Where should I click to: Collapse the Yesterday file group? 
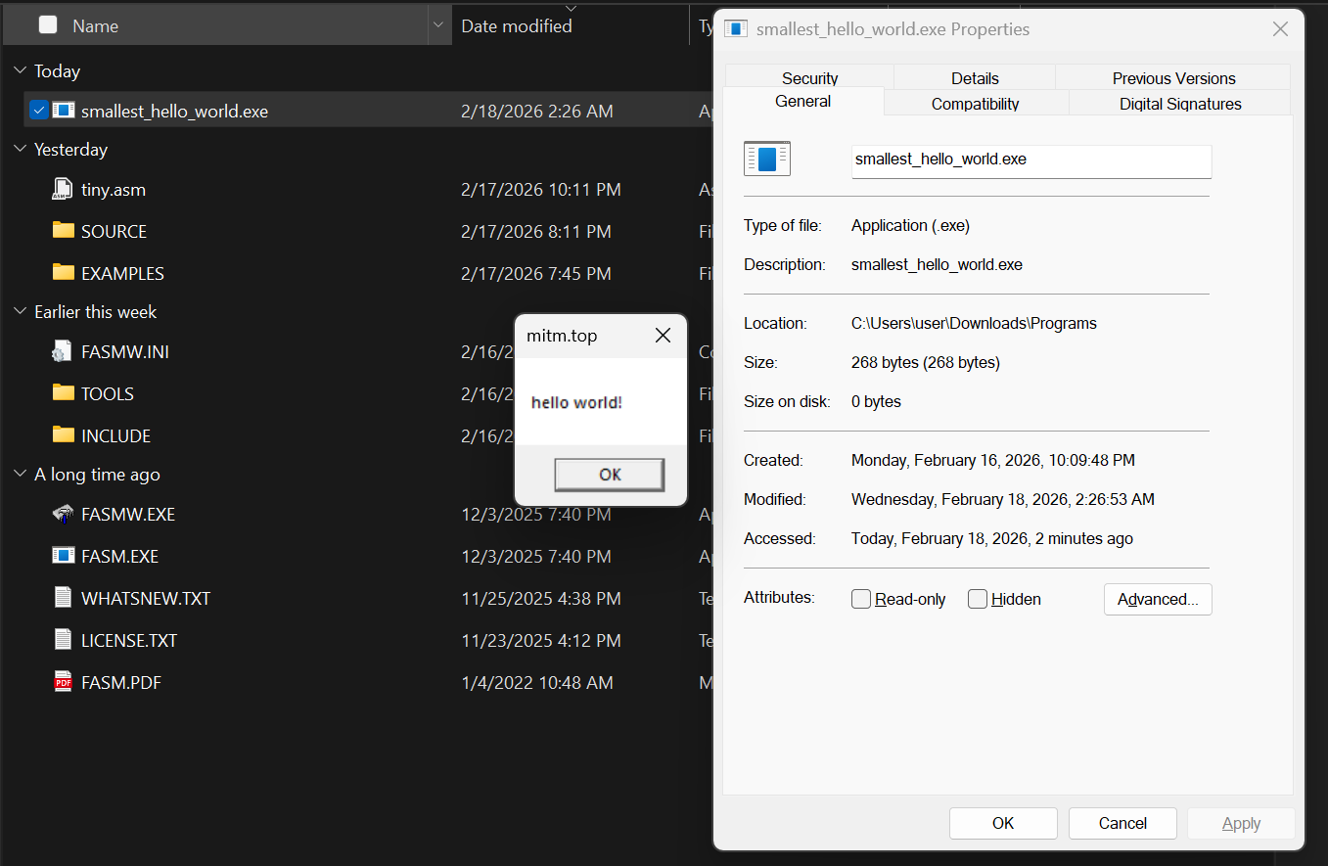pyautogui.click(x=20, y=150)
